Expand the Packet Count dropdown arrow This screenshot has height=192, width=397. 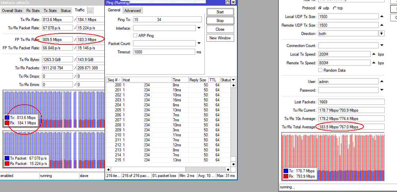pyautogui.click(x=199, y=44)
